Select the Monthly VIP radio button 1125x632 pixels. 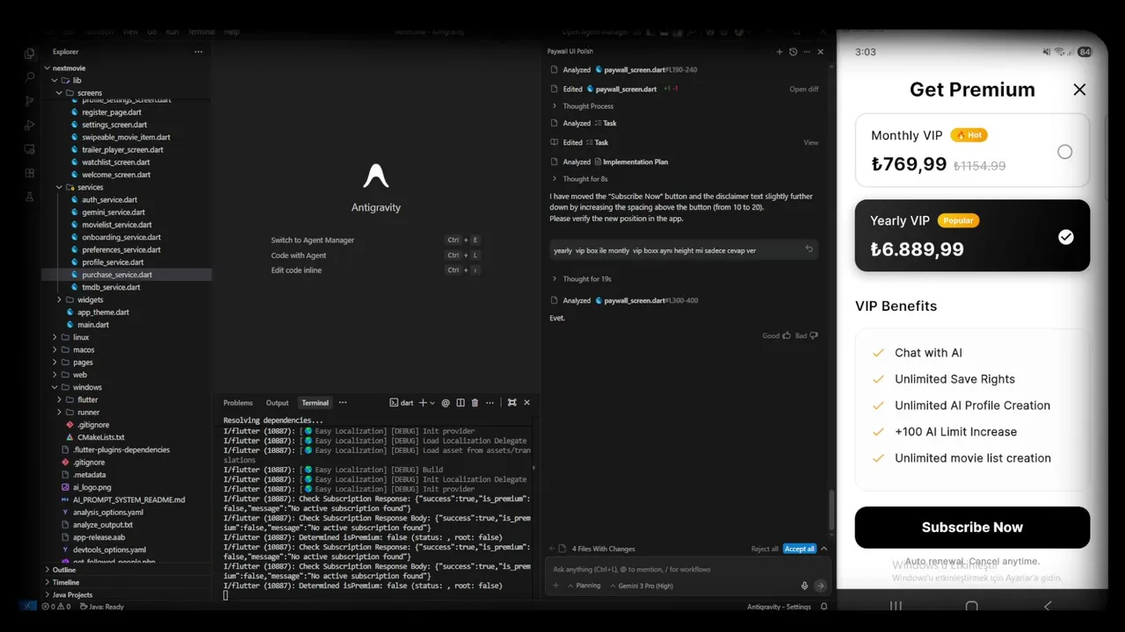tap(1064, 152)
